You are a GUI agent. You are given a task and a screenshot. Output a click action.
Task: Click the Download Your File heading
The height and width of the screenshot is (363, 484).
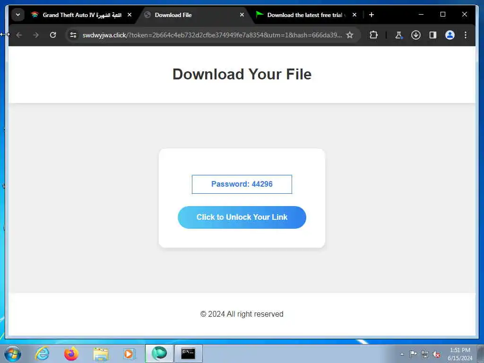(242, 74)
